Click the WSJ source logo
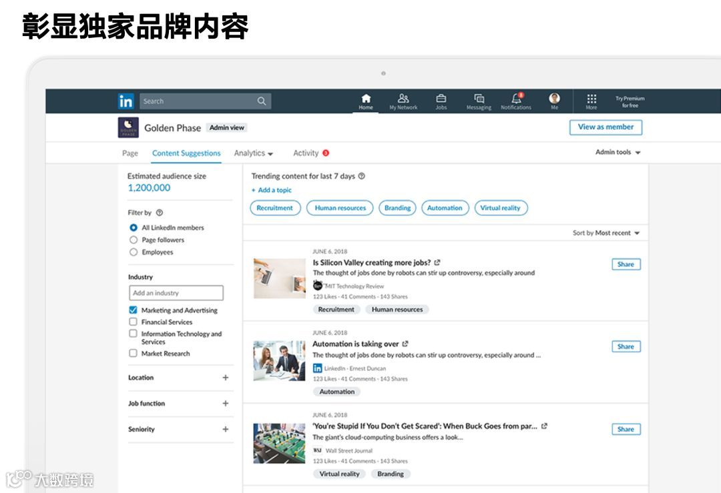Viewport: 721px width, 493px height. pos(317,450)
